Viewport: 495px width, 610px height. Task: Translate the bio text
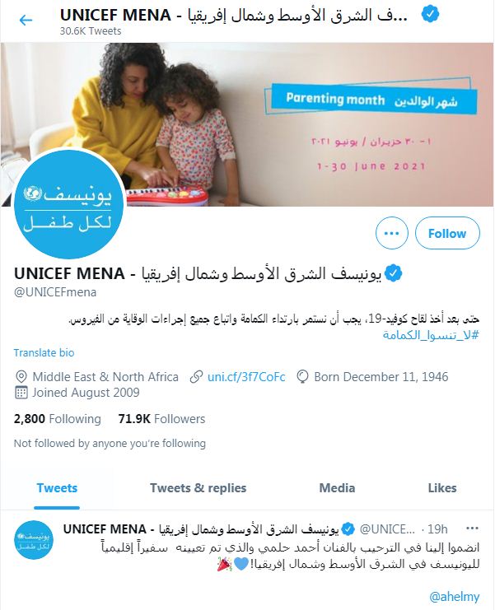[x=44, y=353]
